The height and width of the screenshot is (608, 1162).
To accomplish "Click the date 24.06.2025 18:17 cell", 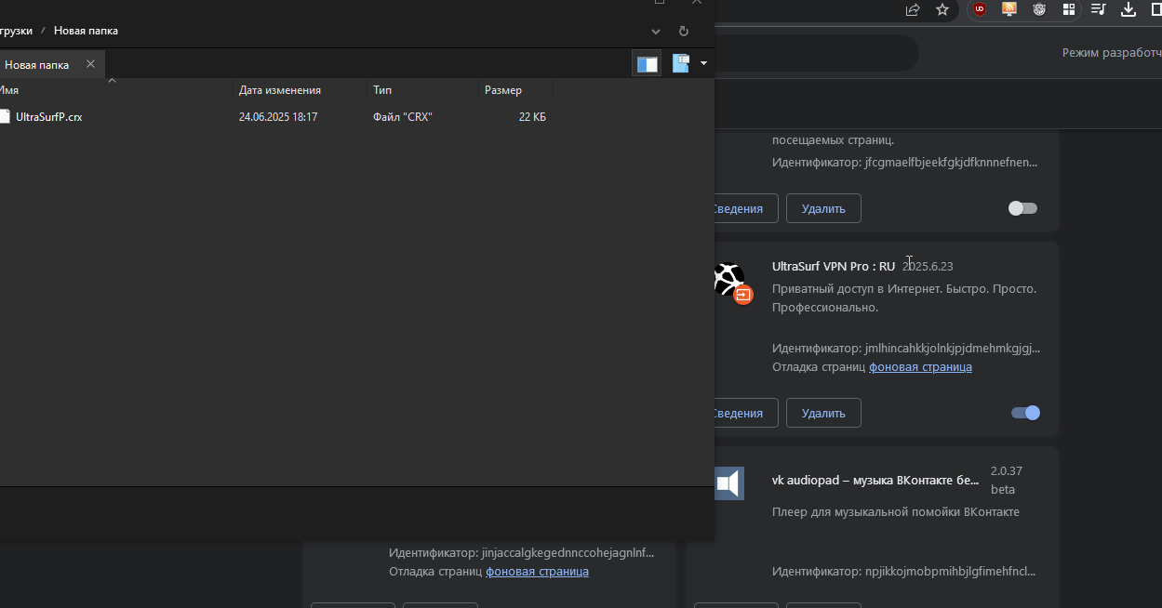I will coord(278,117).
